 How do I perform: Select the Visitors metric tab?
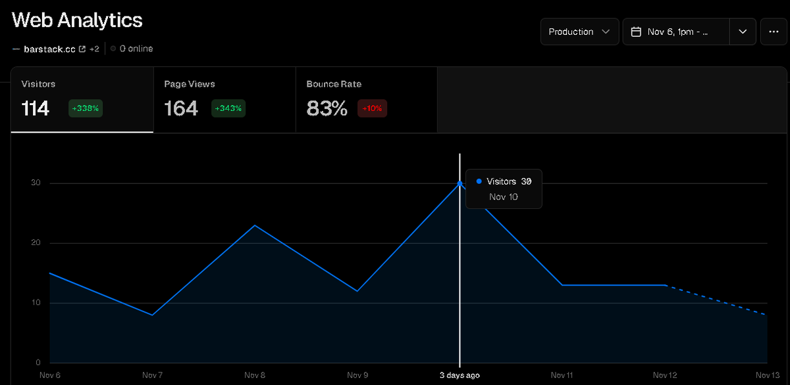82,100
